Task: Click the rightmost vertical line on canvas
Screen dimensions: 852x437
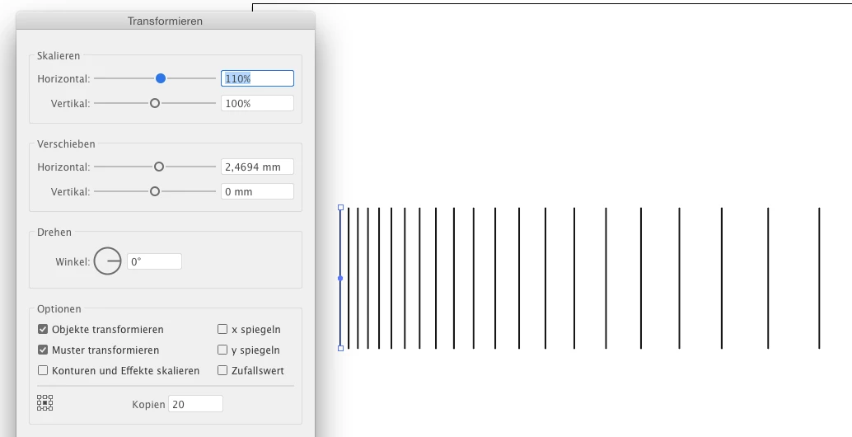Action: [x=819, y=278]
